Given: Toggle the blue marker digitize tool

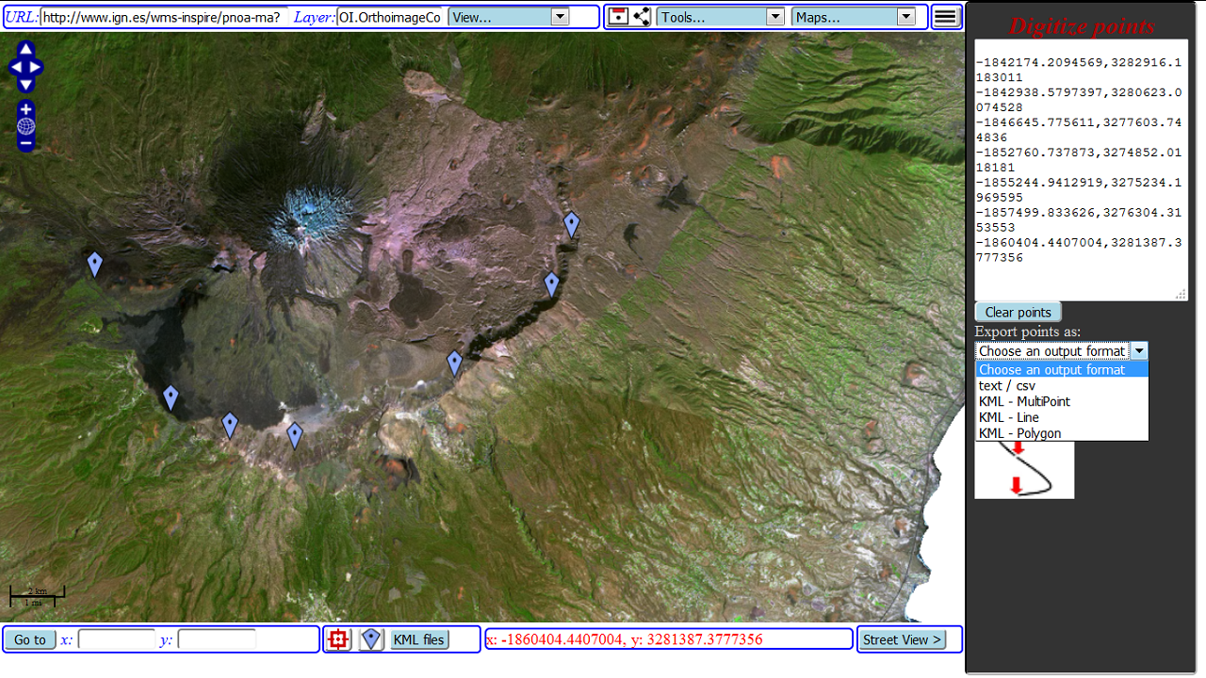Looking at the screenshot, I should point(369,638).
